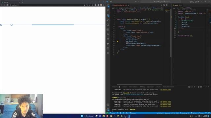Open the OUTPUT panel tab
The height and width of the screenshot is (118, 211).
coord(125,87)
